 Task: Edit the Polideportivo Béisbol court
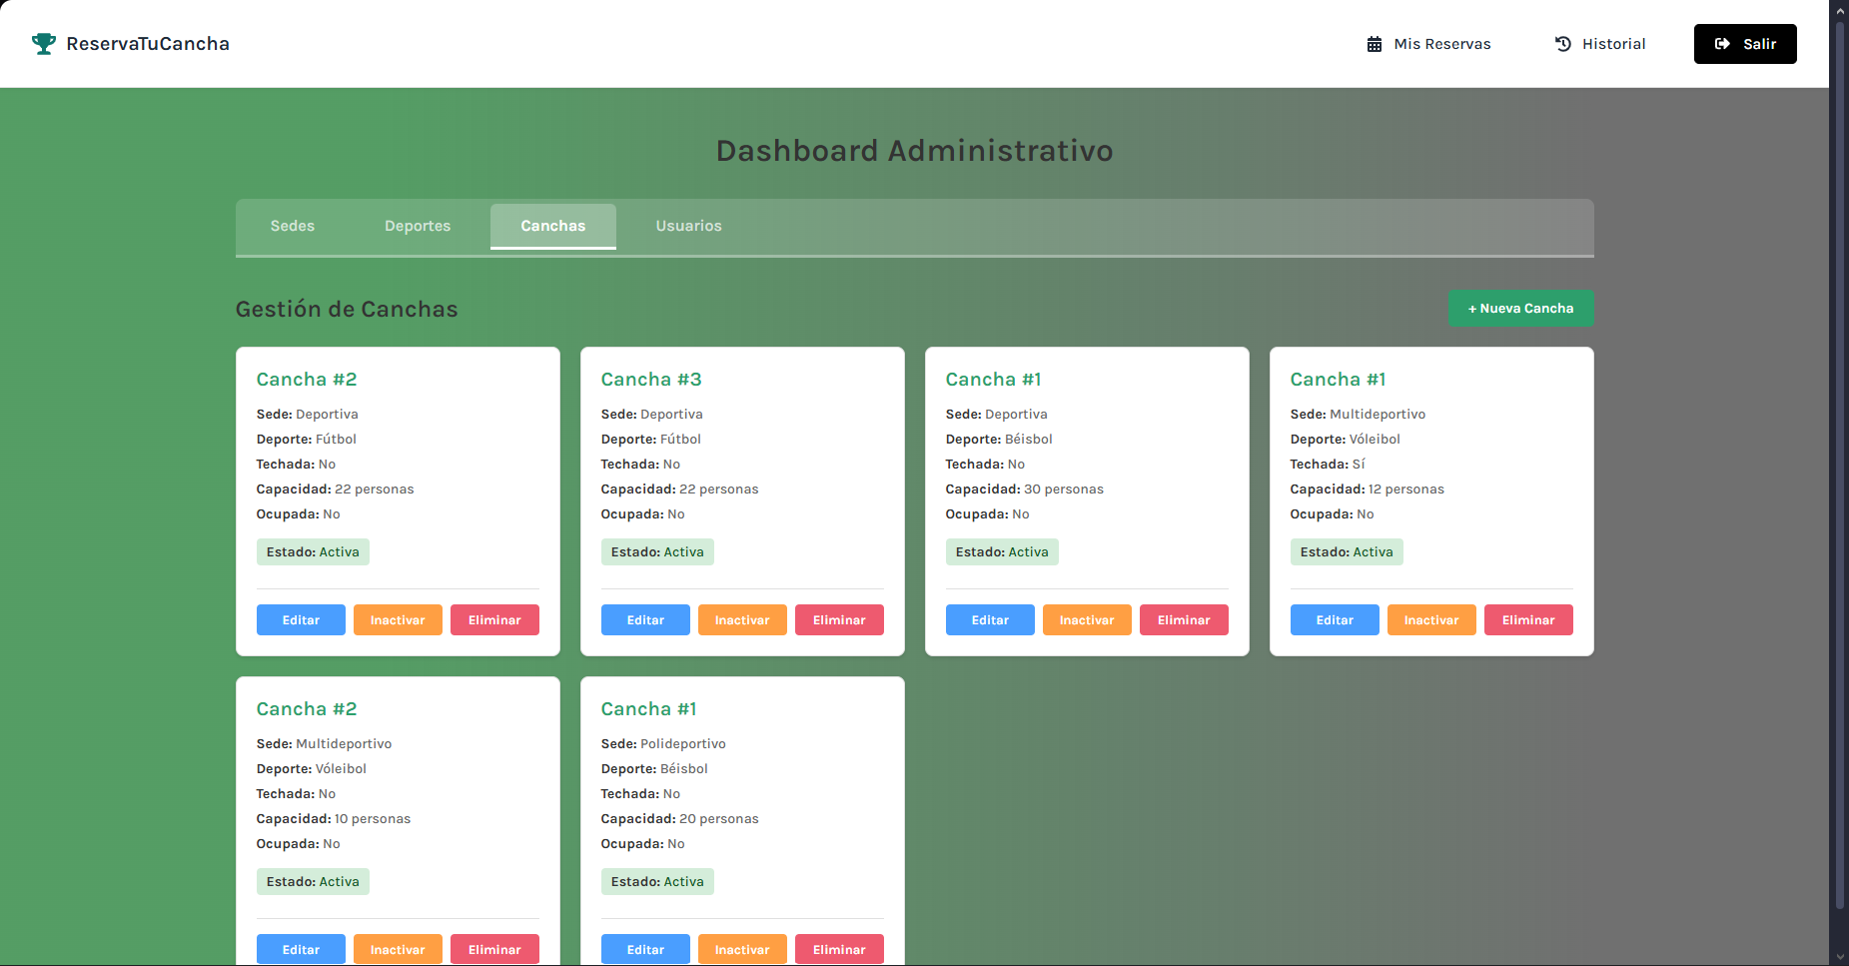645,949
